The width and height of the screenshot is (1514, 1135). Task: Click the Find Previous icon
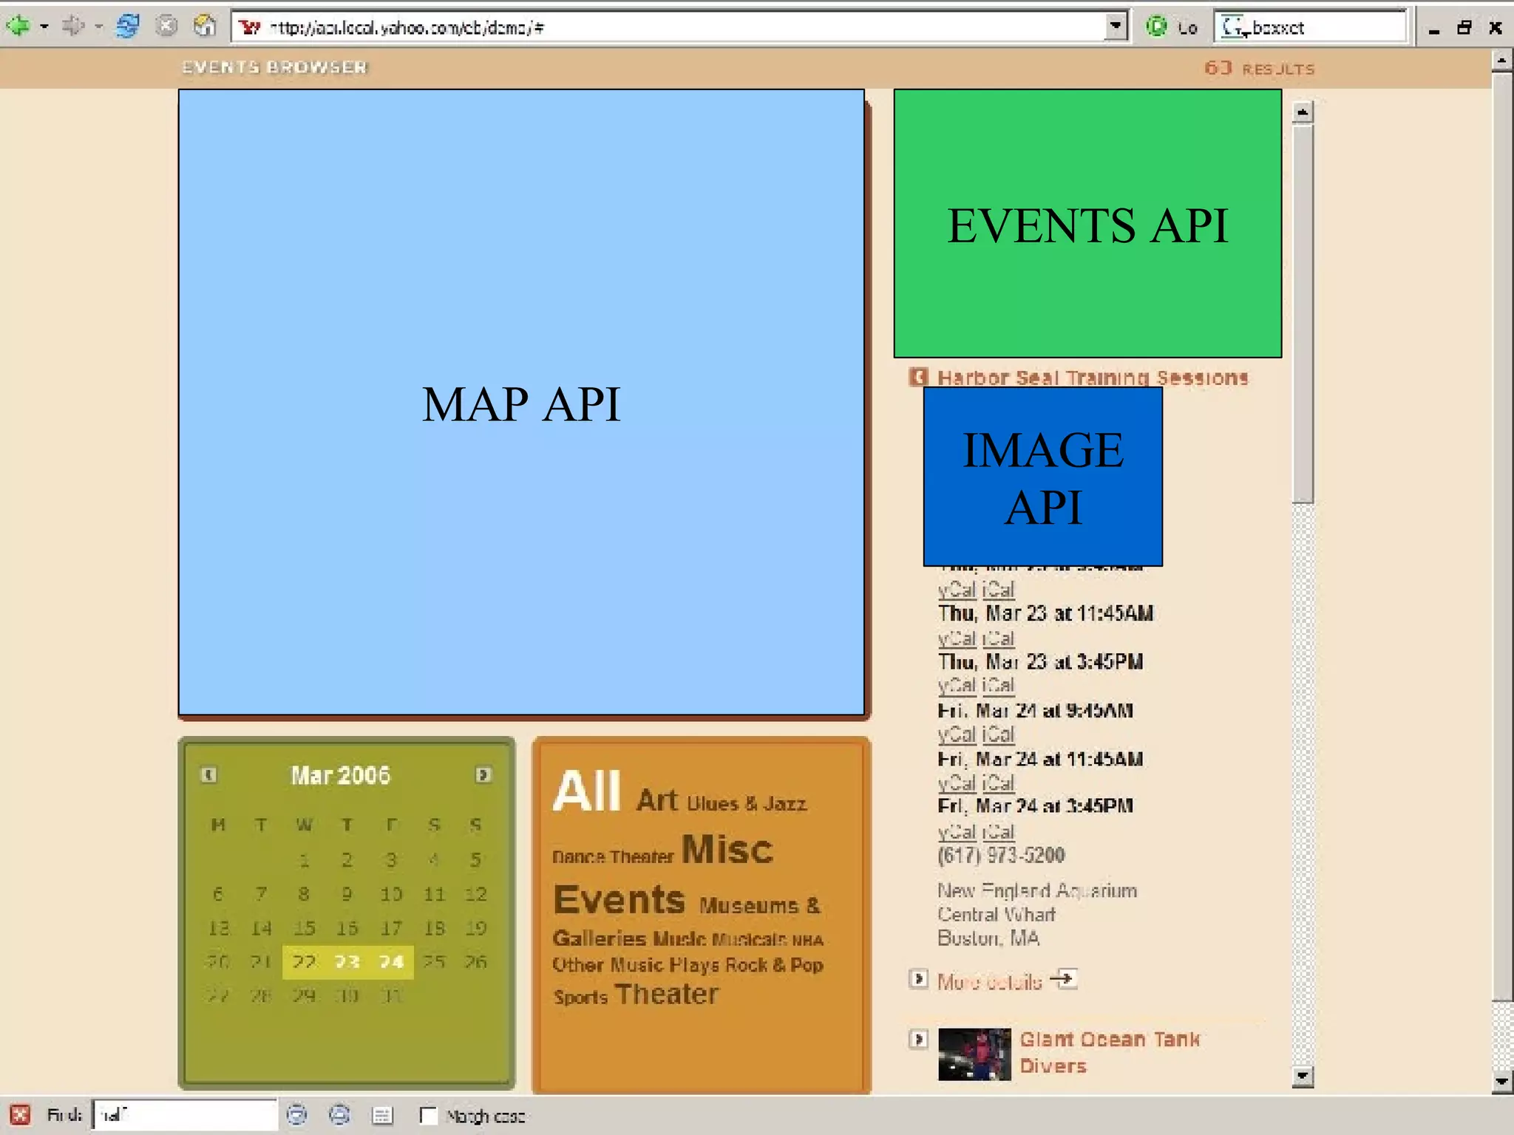tap(339, 1114)
